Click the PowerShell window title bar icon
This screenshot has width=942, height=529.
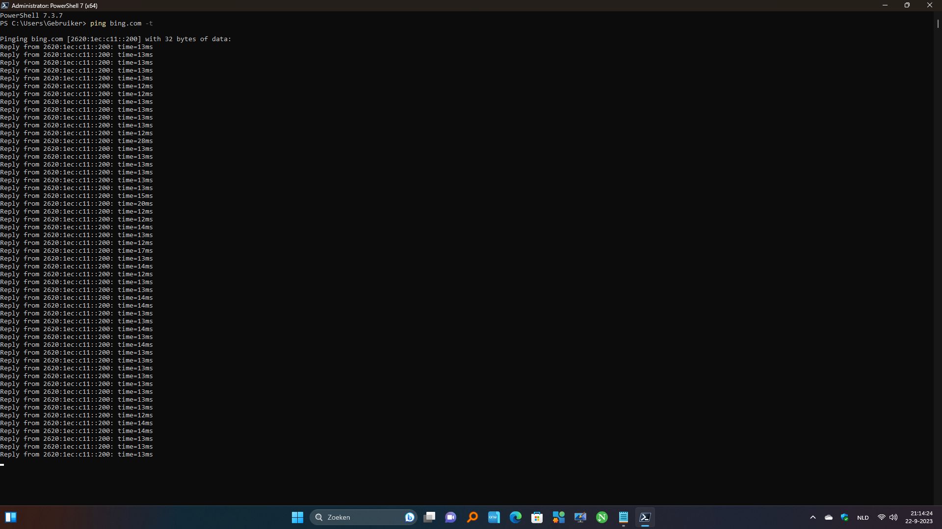point(5,5)
